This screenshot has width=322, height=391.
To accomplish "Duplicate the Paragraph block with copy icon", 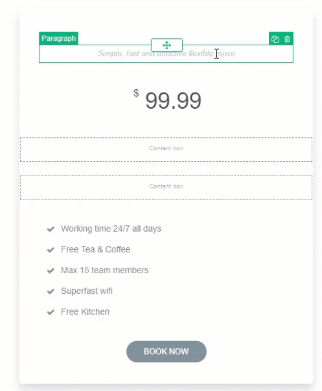I will (275, 39).
